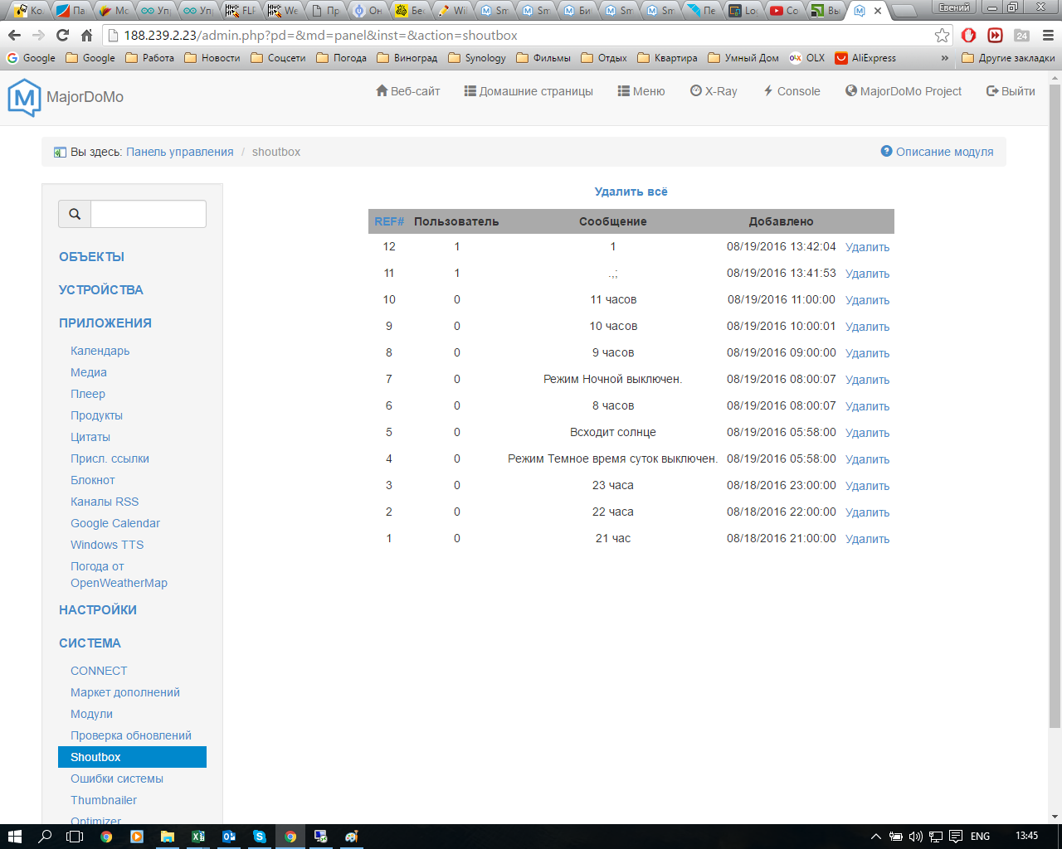Click the magnifier search icon in sidebar
Viewport: 1062px width, 849px height.
[75, 214]
